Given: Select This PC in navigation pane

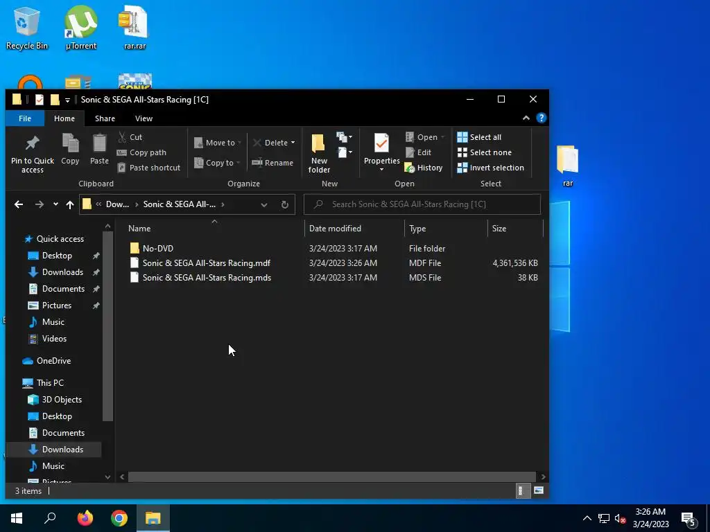Looking at the screenshot, I should tap(50, 383).
